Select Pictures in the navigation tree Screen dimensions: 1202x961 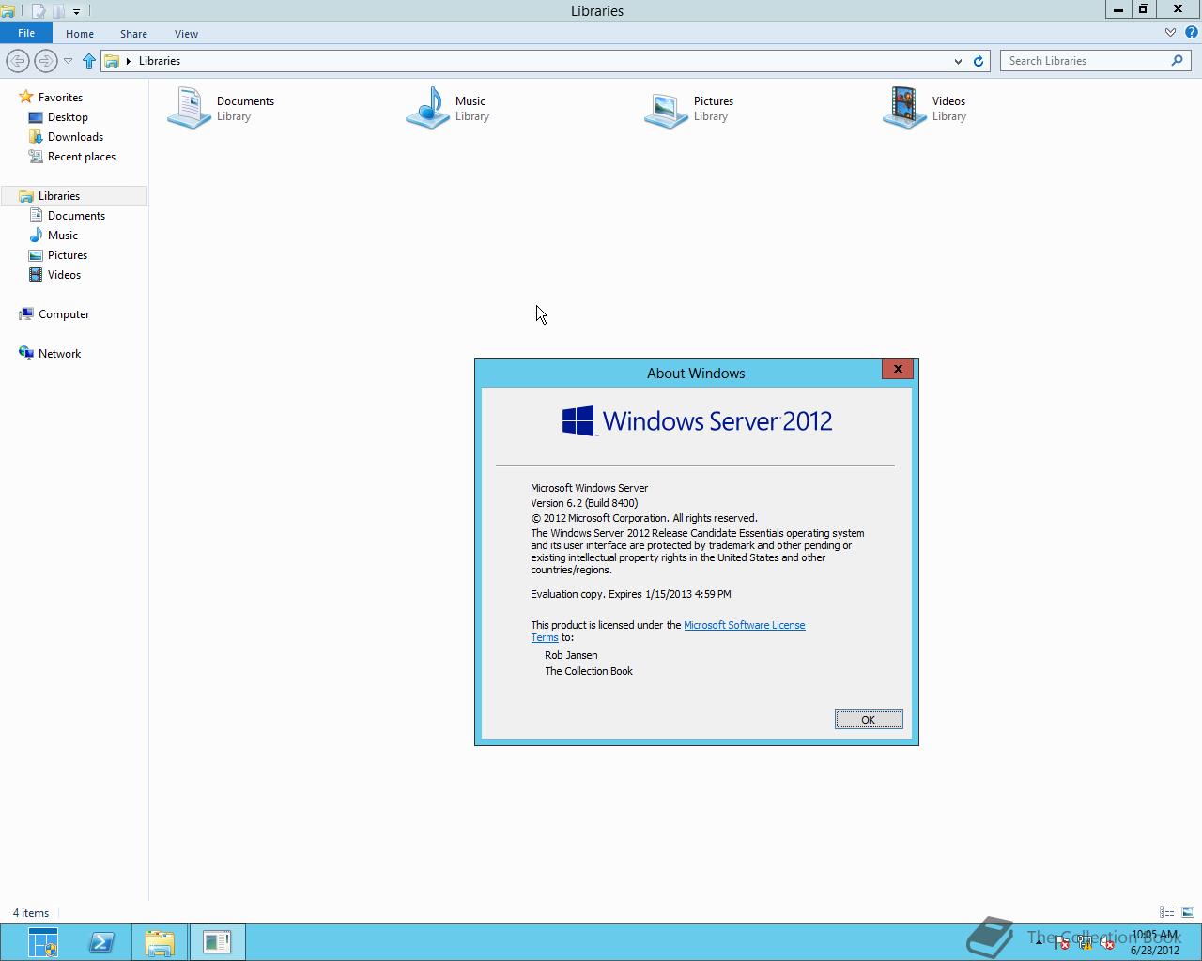tap(68, 255)
